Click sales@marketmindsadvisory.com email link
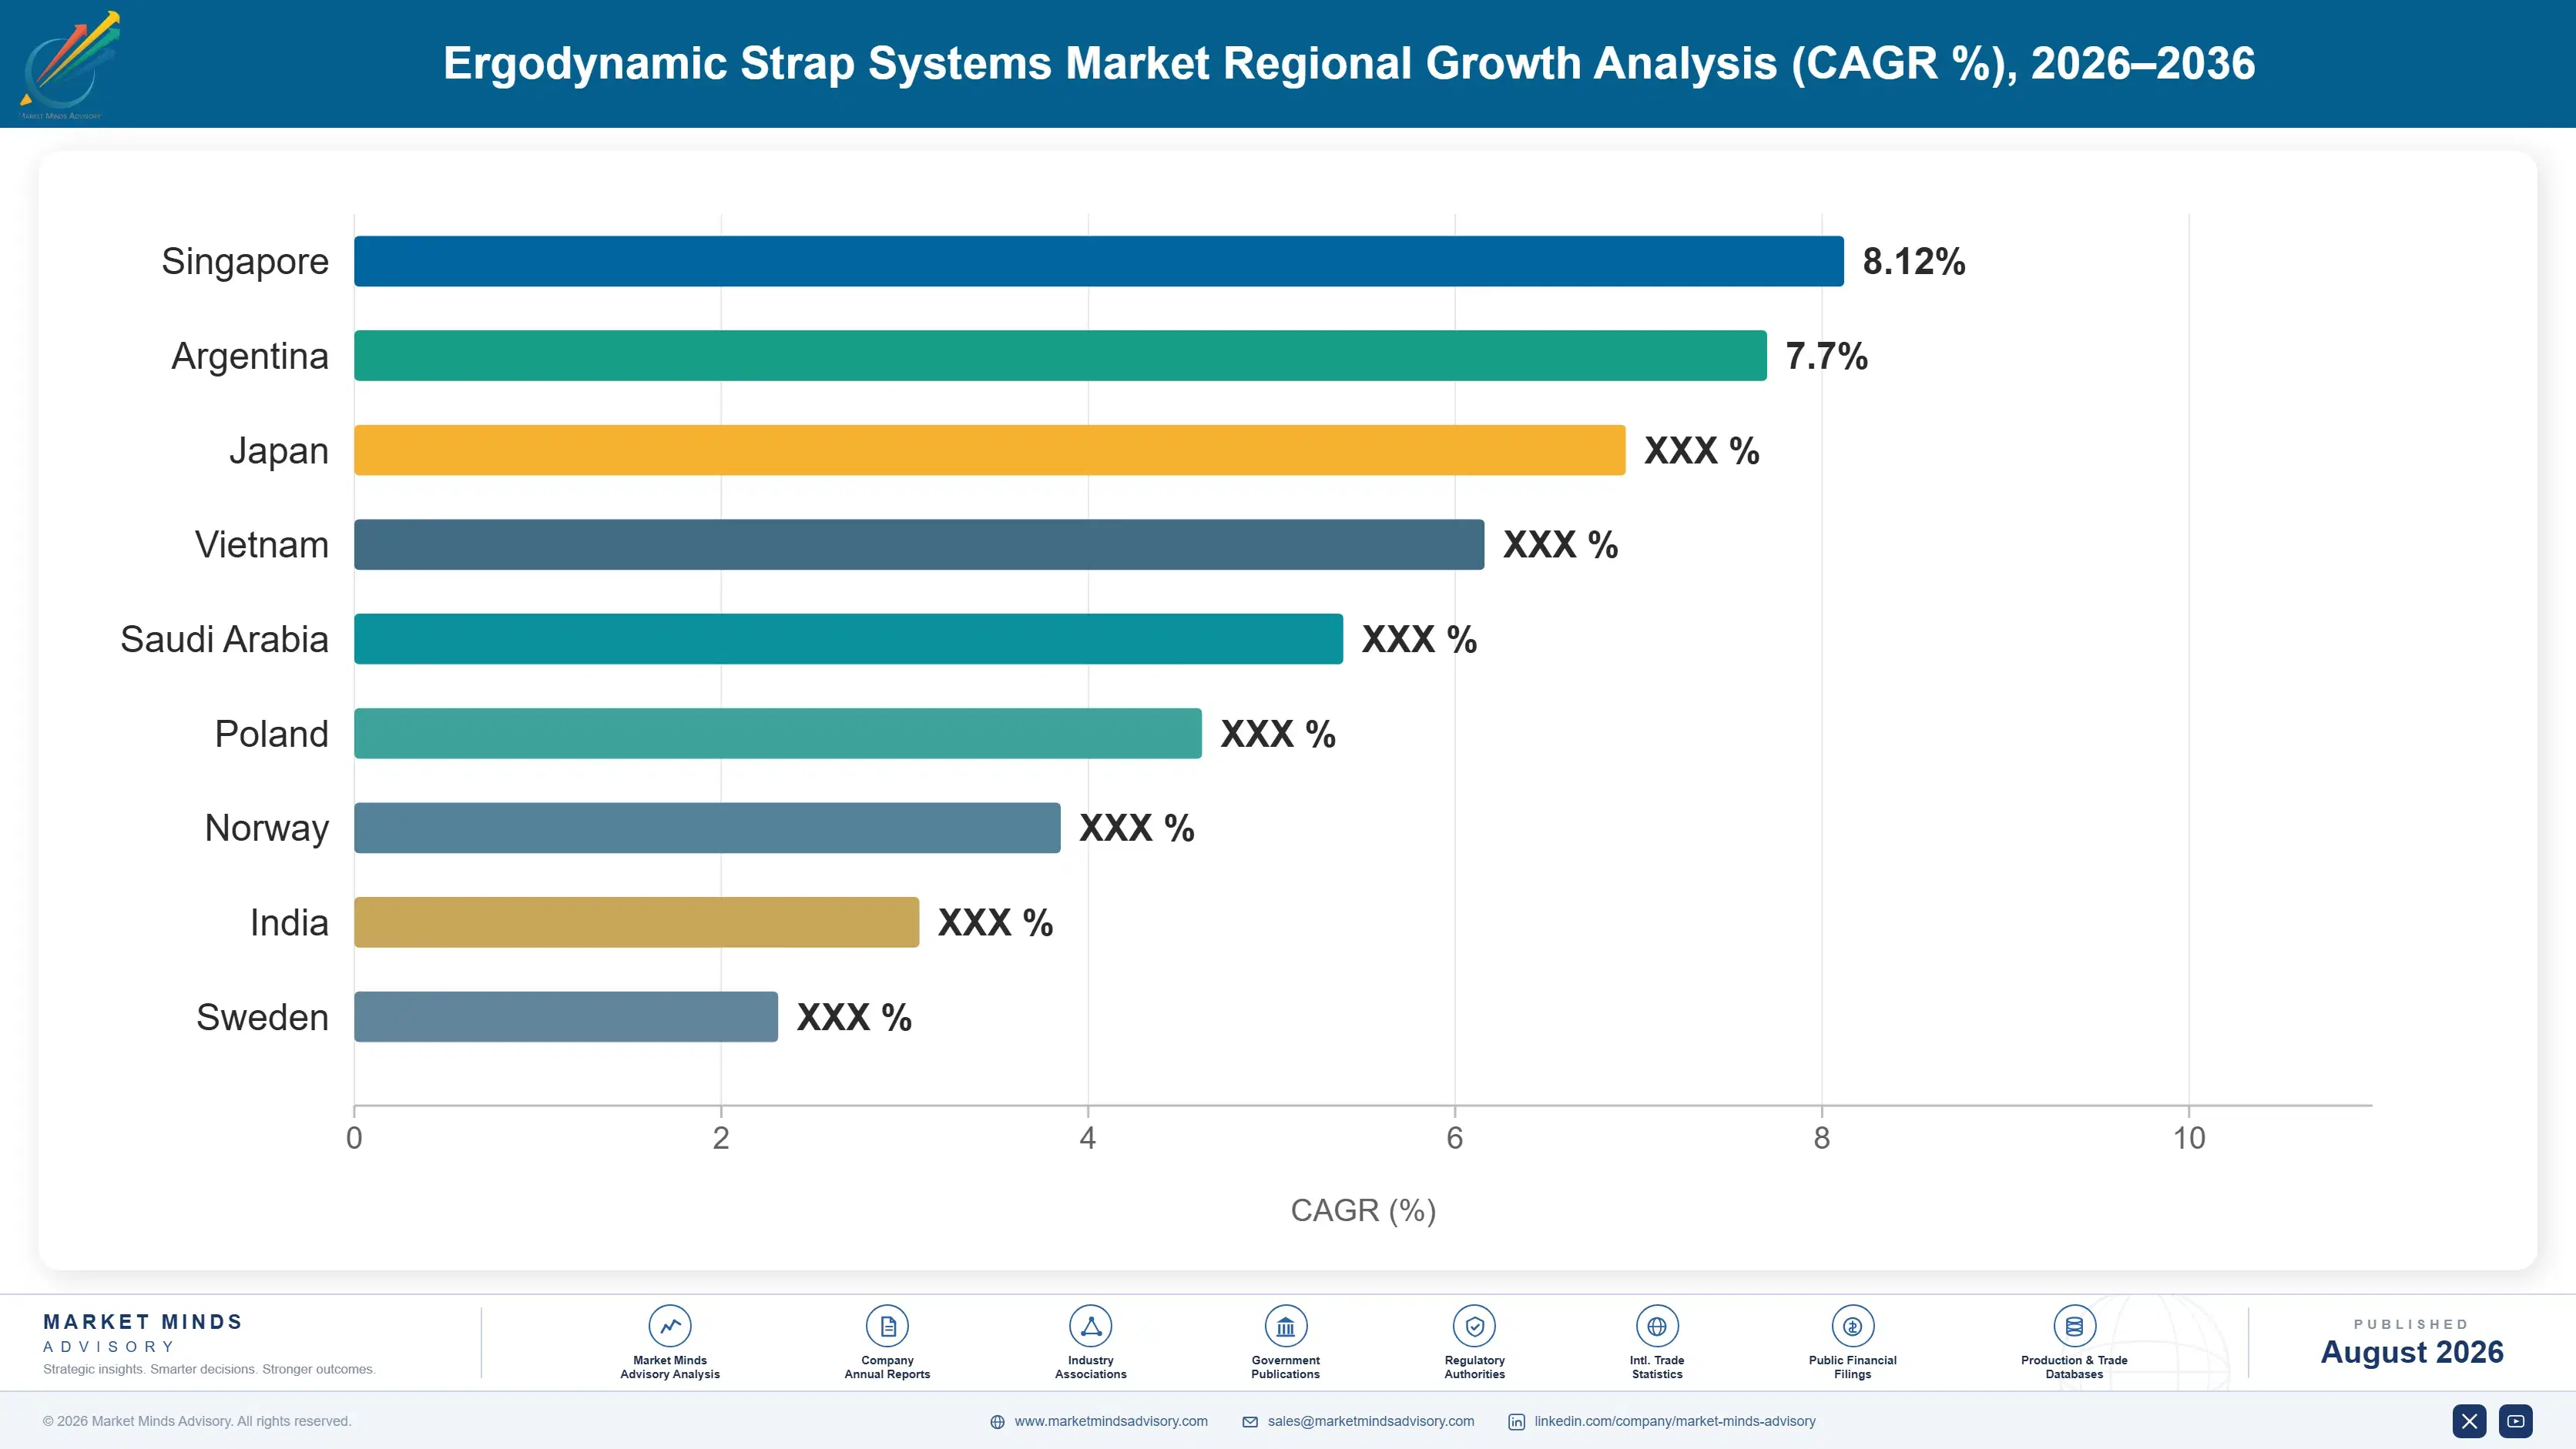Viewport: 2576px width, 1449px height. click(1371, 1421)
